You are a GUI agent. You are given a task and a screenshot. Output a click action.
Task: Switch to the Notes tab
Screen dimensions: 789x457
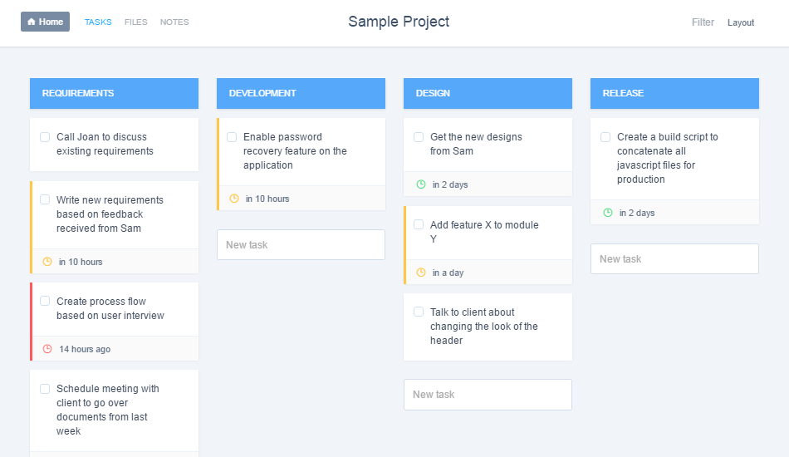(x=174, y=22)
